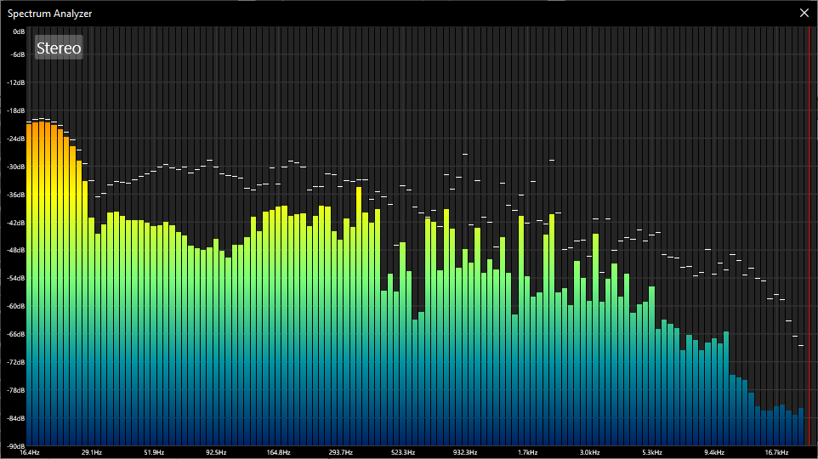Click the red vertical marker line at the right edge
The image size is (818, 459).
pyautogui.click(x=809, y=236)
